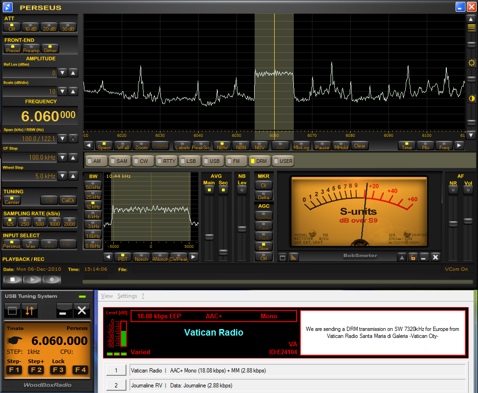The width and height of the screenshot is (478, 393).
Task: Click the CalClr tuning button
Action: 68,200
